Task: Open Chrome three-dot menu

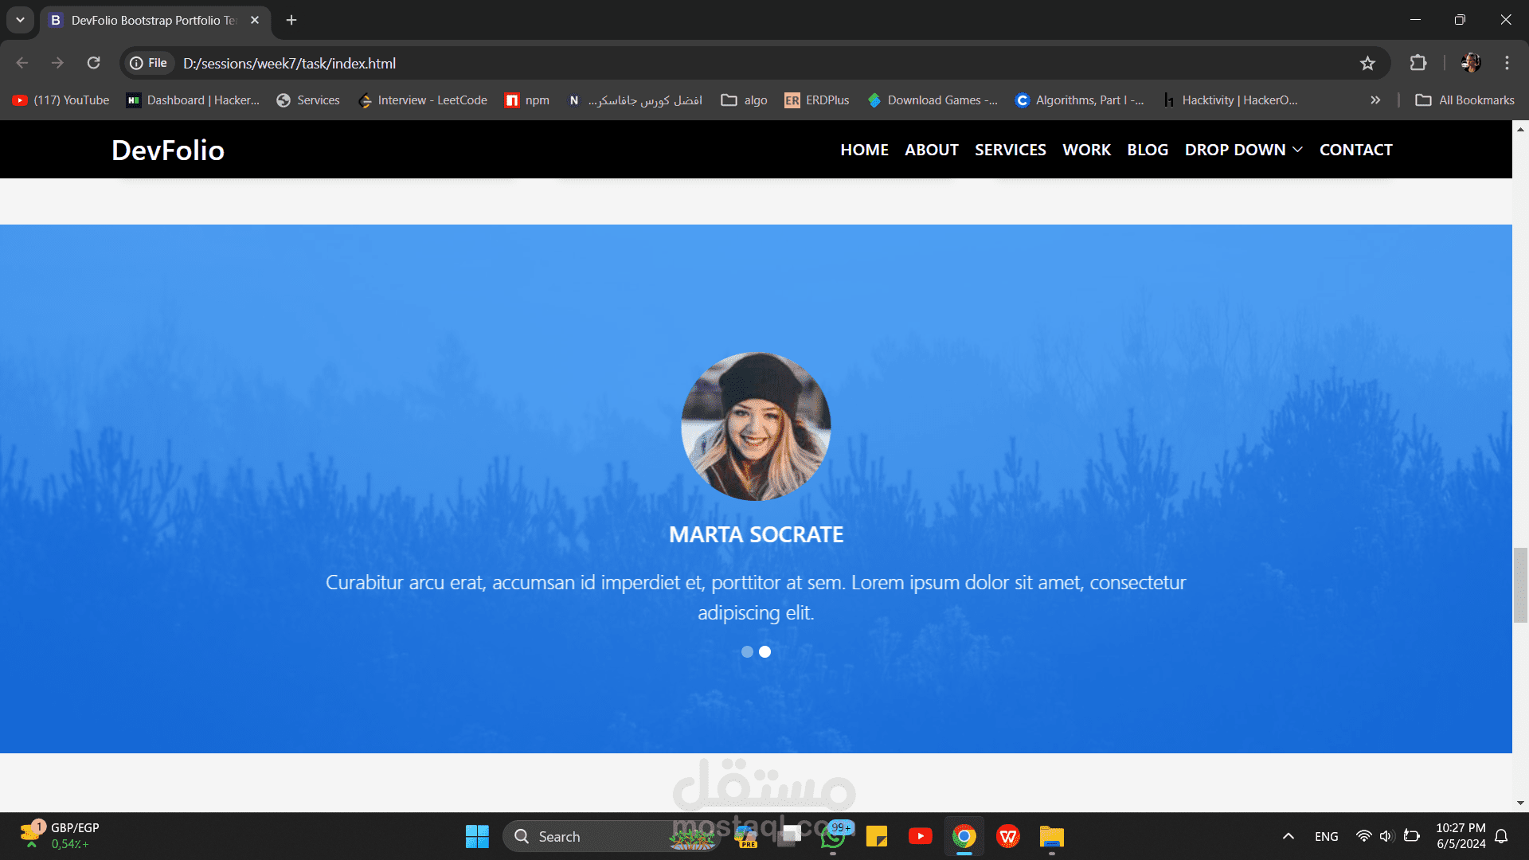Action: click(1507, 63)
